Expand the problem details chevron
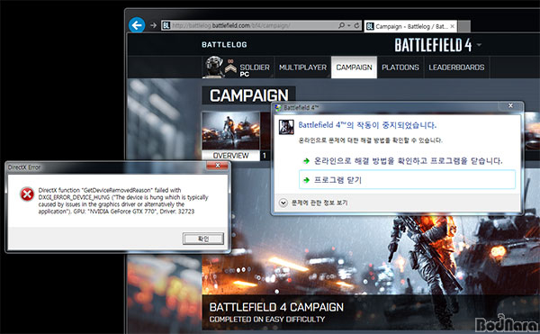The height and width of the screenshot is (334, 540). tap(283, 203)
